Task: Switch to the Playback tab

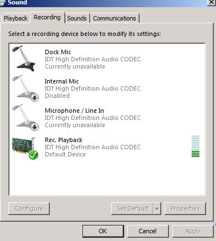Action: coord(16,18)
